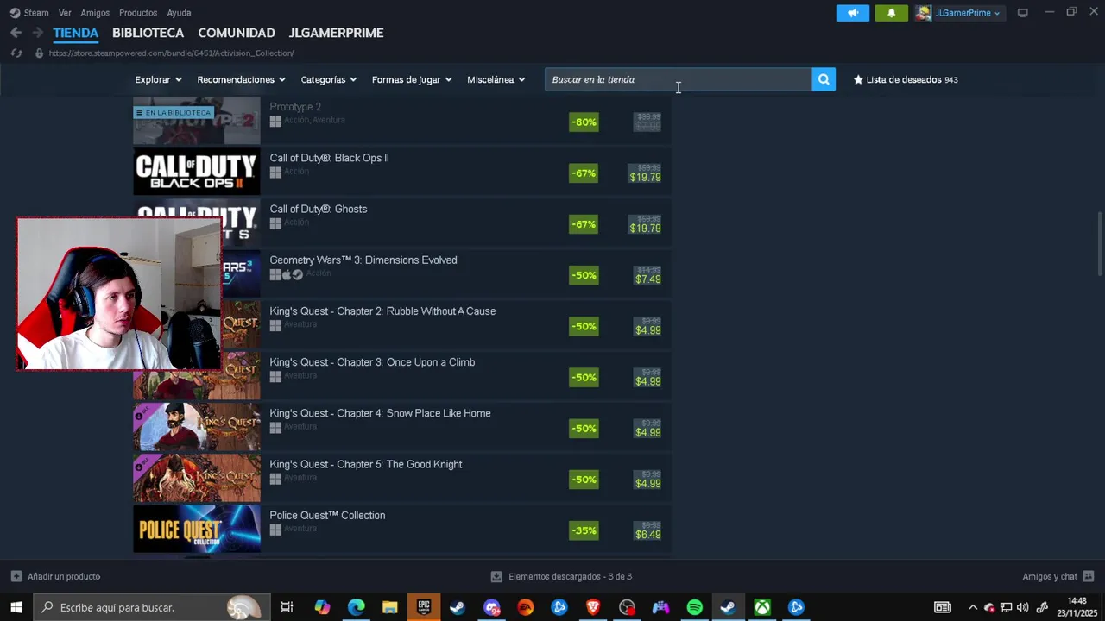Switch to the TIENDA tab
This screenshot has width=1105, height=621.
point(76,33)
